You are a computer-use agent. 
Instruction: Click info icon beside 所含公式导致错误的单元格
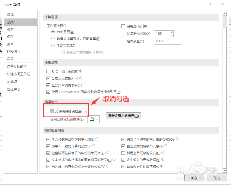97,139
